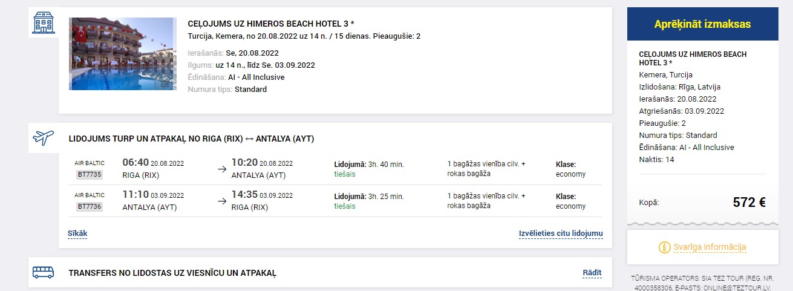The height and width of the screenshot is (291, 793).
Task: Click 'Naktis: 14' in summary sidebar
Action: pos(656,160)
